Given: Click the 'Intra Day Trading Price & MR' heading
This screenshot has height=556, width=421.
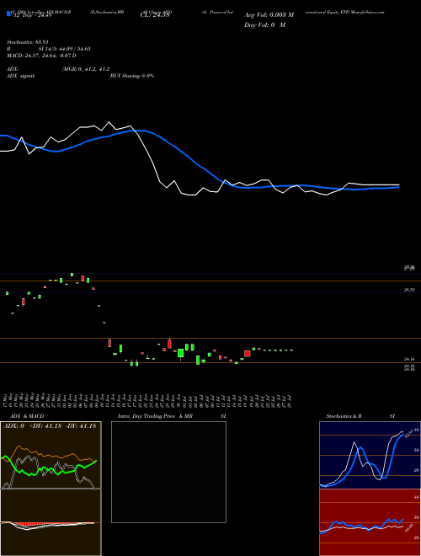Looking at the screenshot, I should [x=156, y=416].
